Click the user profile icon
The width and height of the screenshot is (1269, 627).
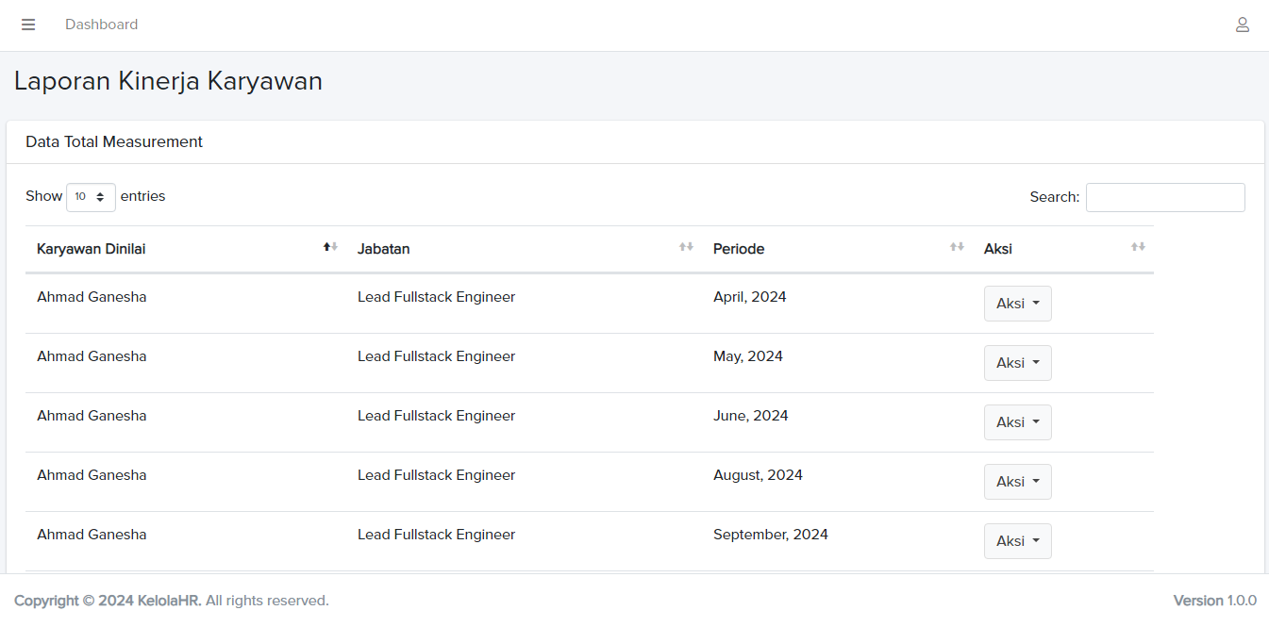1243,25
